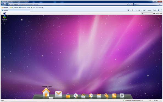Open the Tools menu dropdown

coord(155,10)
